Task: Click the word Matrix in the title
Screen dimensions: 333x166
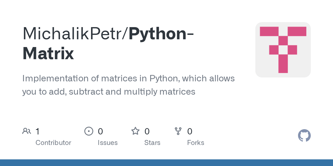Action: (48, 54)
